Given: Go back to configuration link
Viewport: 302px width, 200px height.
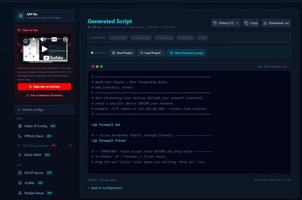Looking at the screenshot, I should tap(105, 188).
